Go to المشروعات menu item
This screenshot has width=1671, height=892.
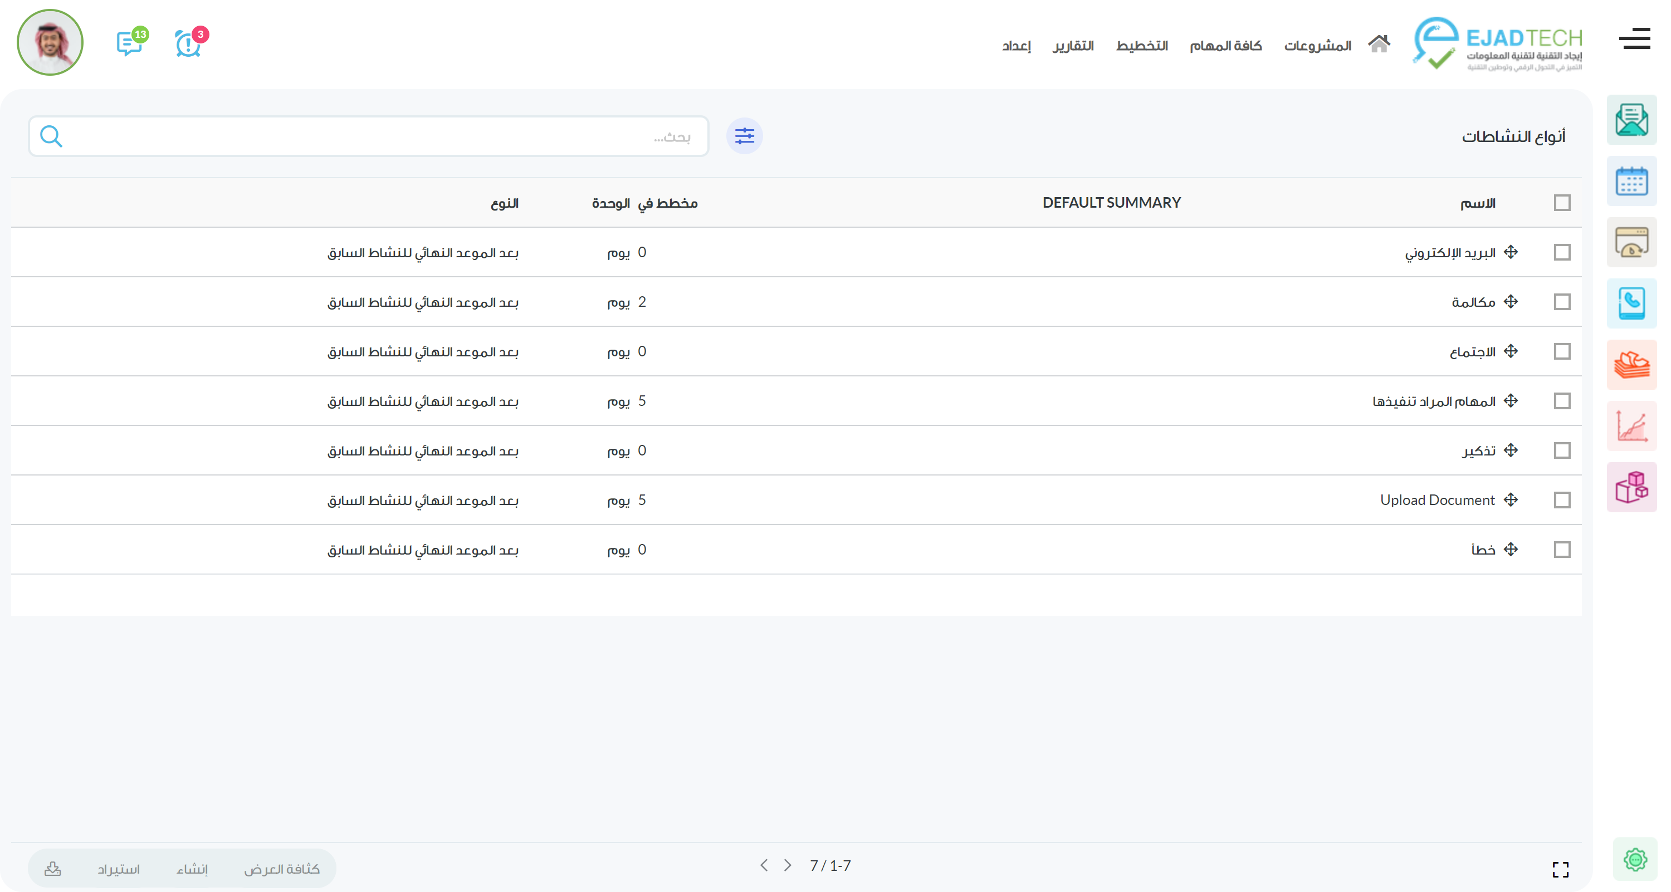pyautogui.click(x=1317, y=45)
